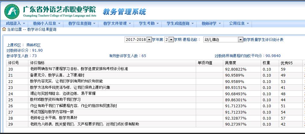Click the 优秀95 column header
Viewport: 305px width, 134px height.
point(287,63)
